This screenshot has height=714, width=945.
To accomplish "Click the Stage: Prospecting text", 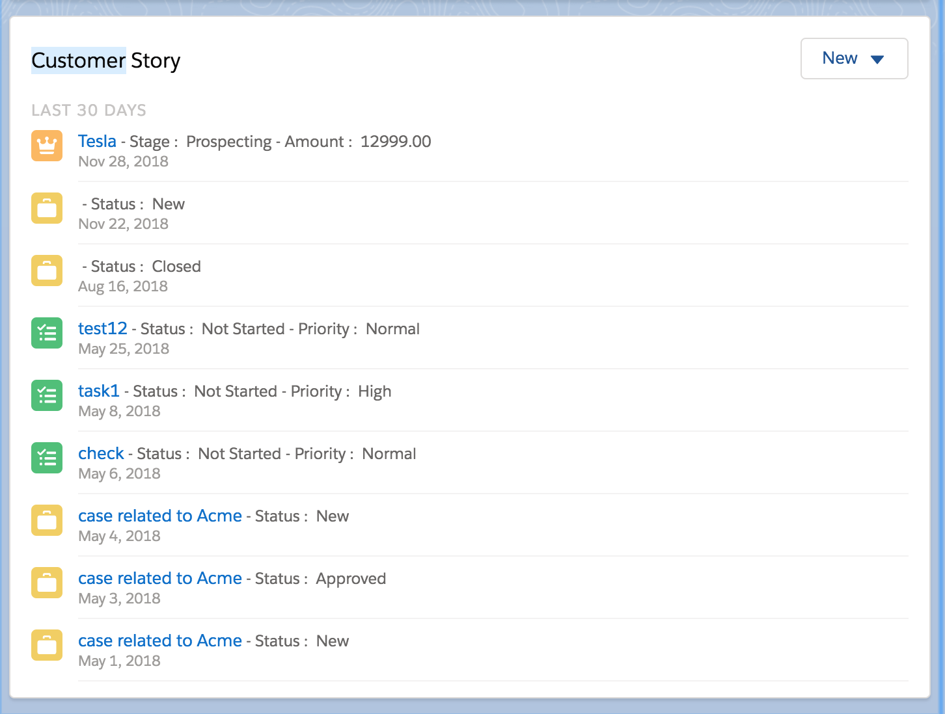I will point(200,142).
